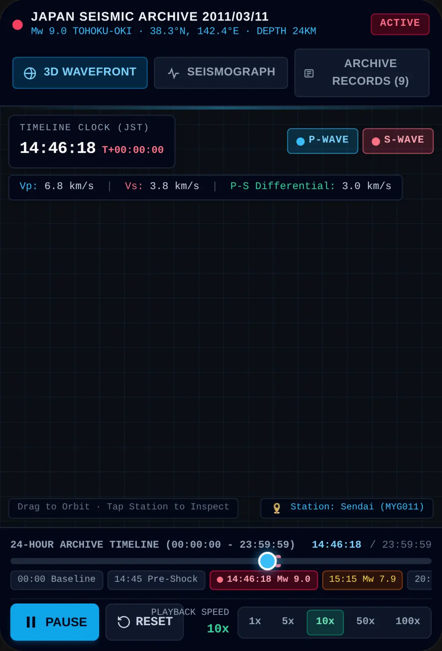Click the 24-hour timeline slider handle

(267, 561)
